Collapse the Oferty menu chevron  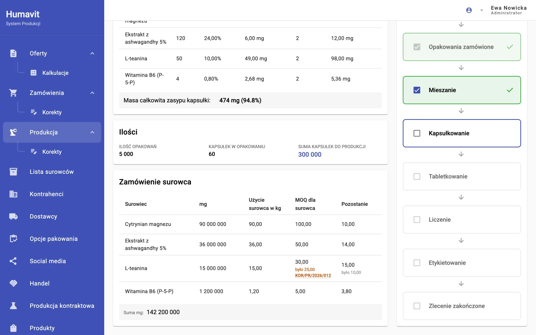click(92, 53)
